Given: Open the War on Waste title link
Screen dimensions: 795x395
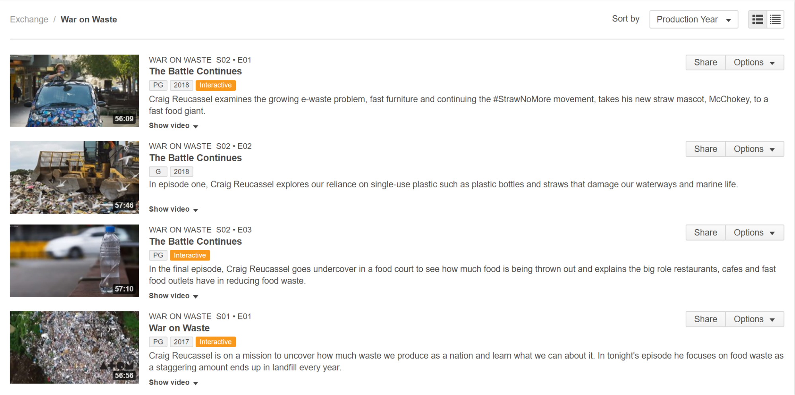Looking at the screenshot, I should point(179,328).
